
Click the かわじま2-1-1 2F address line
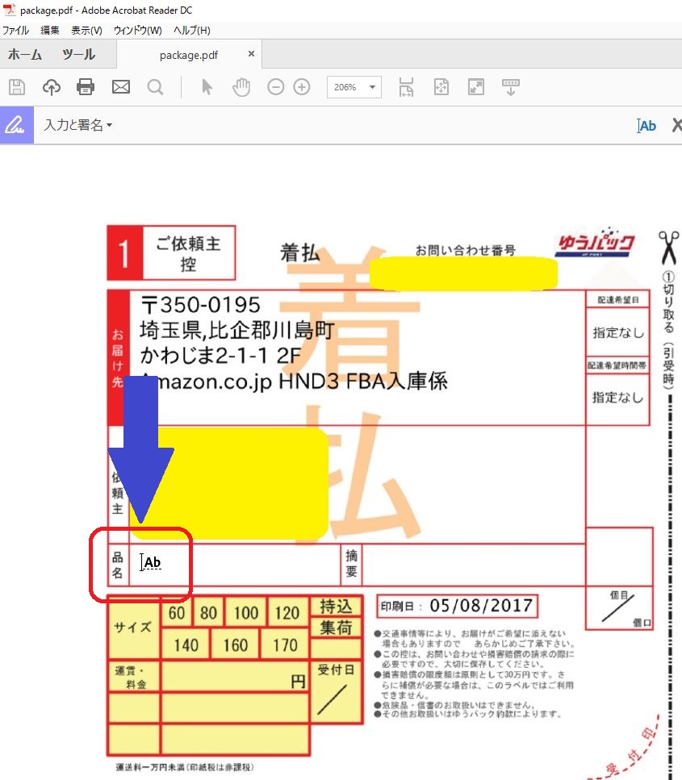click(220, 355)
